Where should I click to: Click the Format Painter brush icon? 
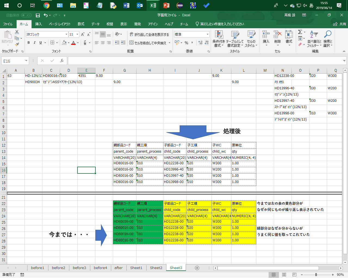pos(17,44)
